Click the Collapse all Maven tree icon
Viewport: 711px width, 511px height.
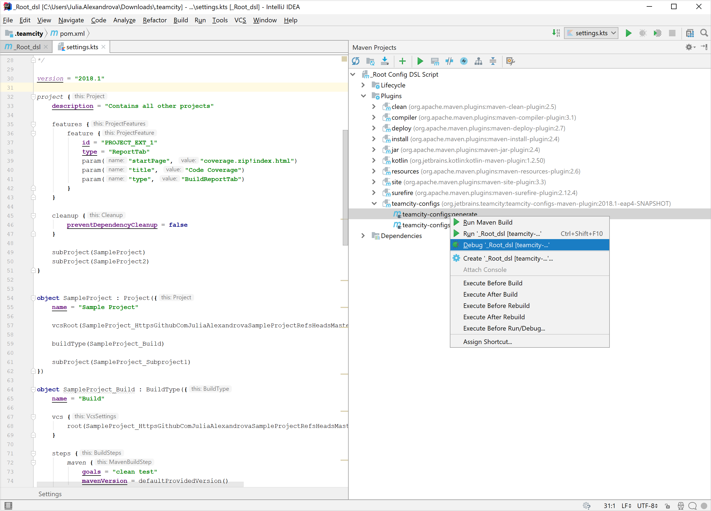click(x=493, y=61)
